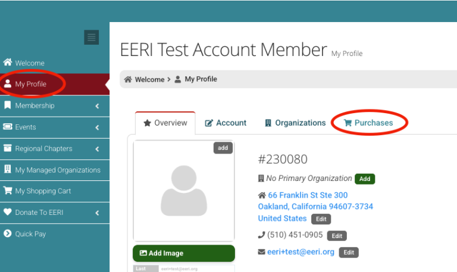Click the heart icon beside Donate To EERI
This screenshot has width=457, height=272.
pyautogui.click(x=8, y=212)
